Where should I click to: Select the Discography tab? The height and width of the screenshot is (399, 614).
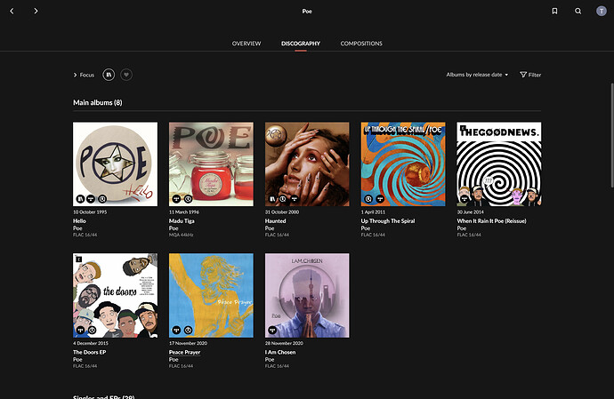pos(301,44)
